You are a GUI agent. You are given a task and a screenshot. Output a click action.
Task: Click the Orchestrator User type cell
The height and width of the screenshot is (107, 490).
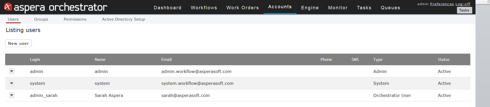point(392,95)
